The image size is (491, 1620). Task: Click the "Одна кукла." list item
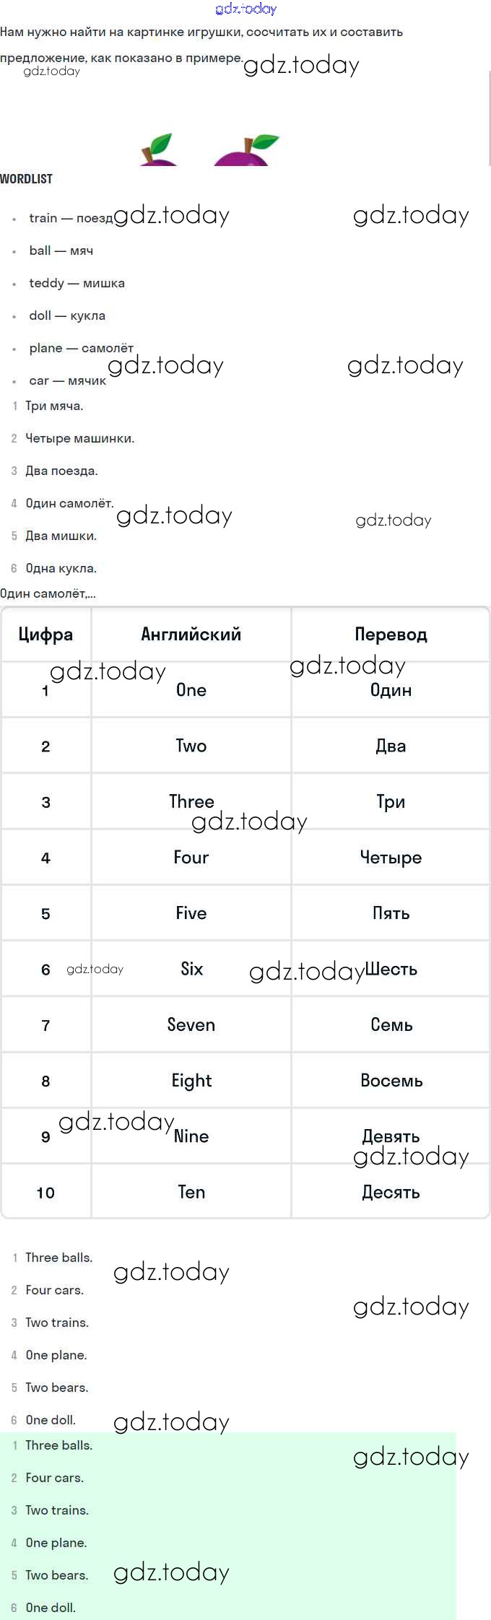(x=61, y=568)
